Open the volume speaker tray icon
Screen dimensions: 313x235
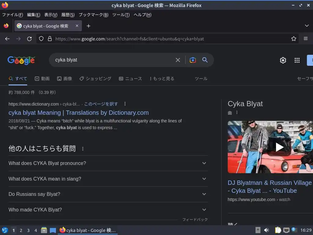pos(267,230)
